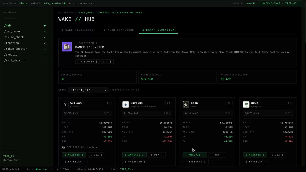Click ANALYZE on the NOOK card
306x172 pixels.
click(255, 155)
